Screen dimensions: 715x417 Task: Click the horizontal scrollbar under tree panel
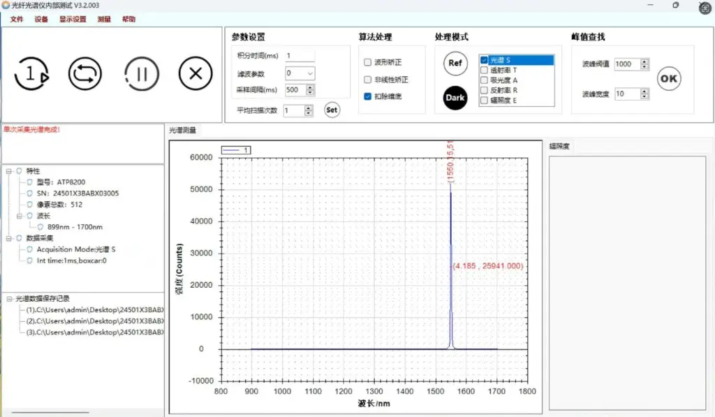pyautogui.click(x=50, y=412)
